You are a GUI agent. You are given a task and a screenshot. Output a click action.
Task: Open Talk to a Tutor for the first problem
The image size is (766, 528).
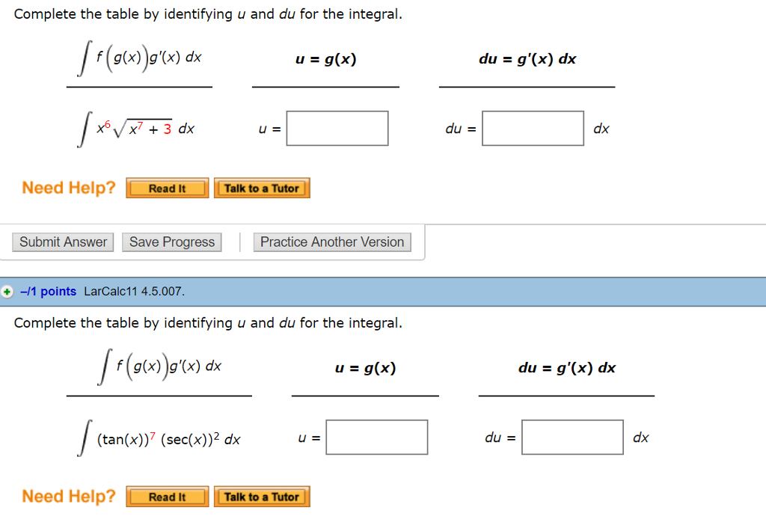click(262, 188)
